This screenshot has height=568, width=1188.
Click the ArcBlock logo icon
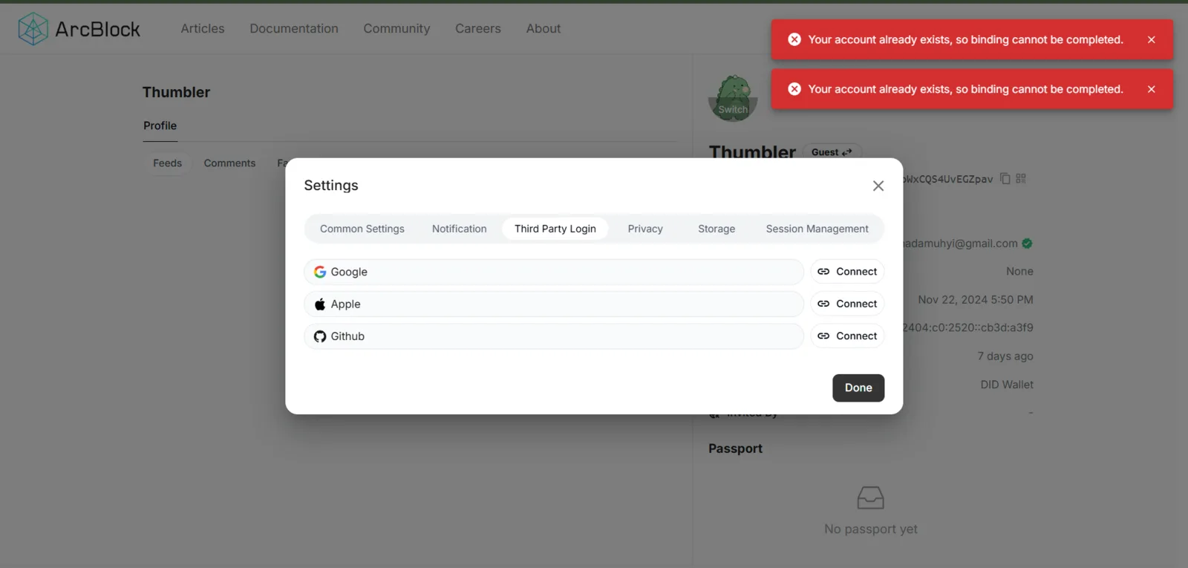[x=33, y=29]
